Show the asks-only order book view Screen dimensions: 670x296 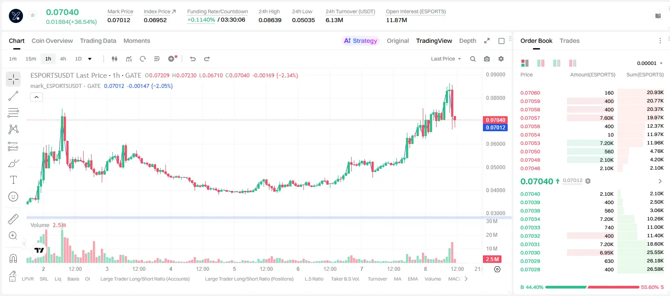[573, 63]
